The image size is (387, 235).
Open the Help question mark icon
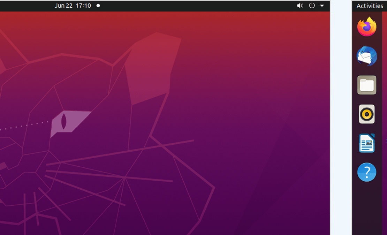pos(367,172)
